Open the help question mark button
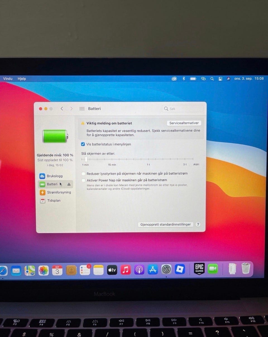The image size is (268, 337). (198, 224)
